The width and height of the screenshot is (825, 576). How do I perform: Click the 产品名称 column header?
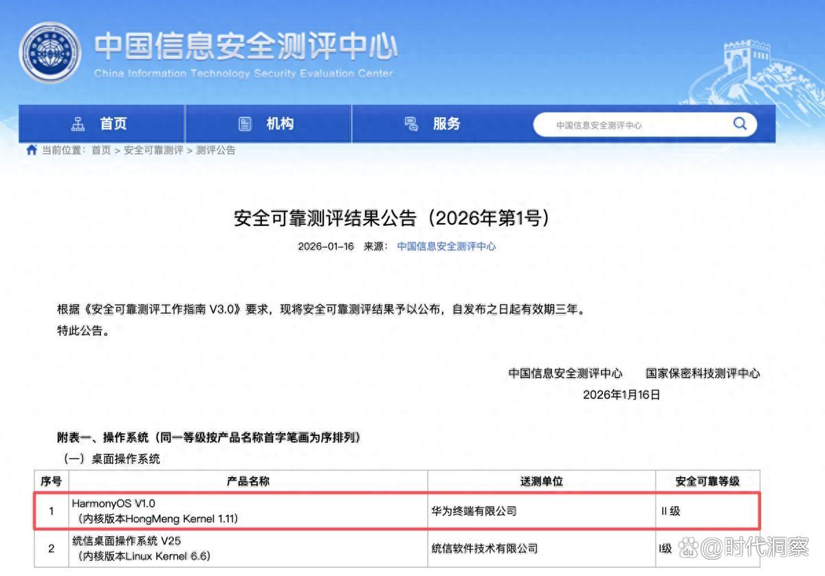(247, 481)
